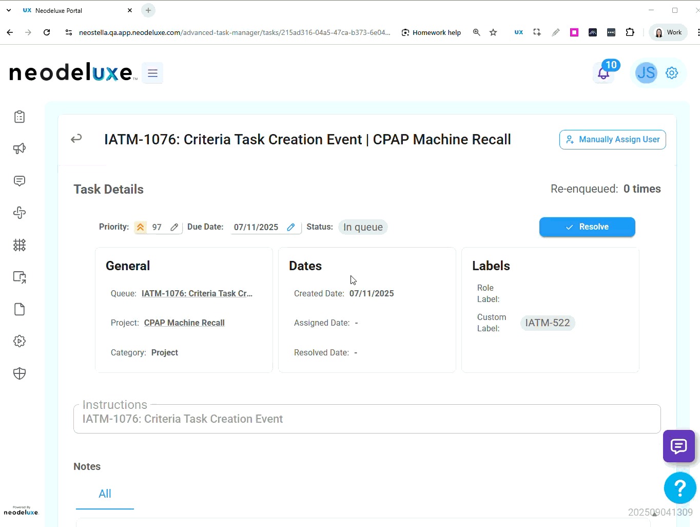Open the settings gear in header
This screenshot has width=700, height=527.
click(671, 73)
